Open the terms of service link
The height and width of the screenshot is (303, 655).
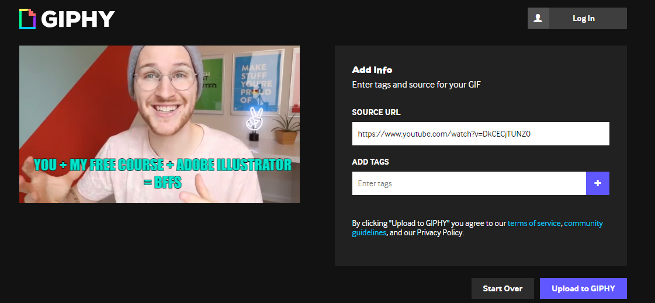click(534, 223)
